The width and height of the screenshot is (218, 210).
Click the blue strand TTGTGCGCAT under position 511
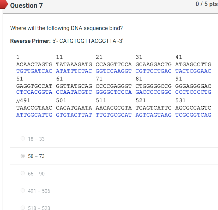tap(113, 115)
